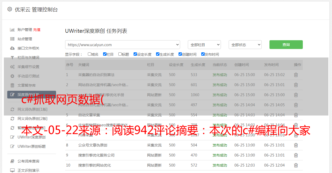Click the refresh icon for 同义词伪原创[1版]
This screenshot has height=173, width=332.
(12, 109)
